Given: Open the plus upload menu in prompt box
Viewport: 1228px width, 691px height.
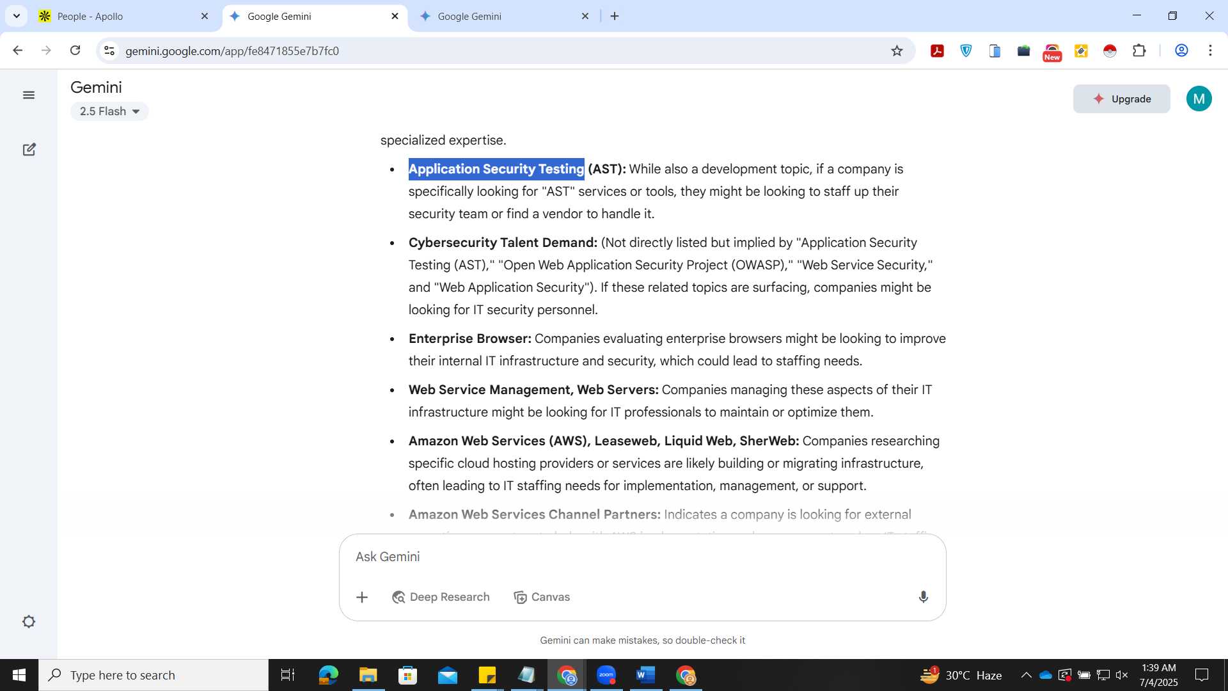Looking at the screenshot, I should pos(362,597).
